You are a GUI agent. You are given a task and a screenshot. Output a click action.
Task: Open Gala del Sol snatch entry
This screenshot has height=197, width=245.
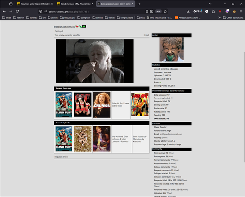pos(121,105)
